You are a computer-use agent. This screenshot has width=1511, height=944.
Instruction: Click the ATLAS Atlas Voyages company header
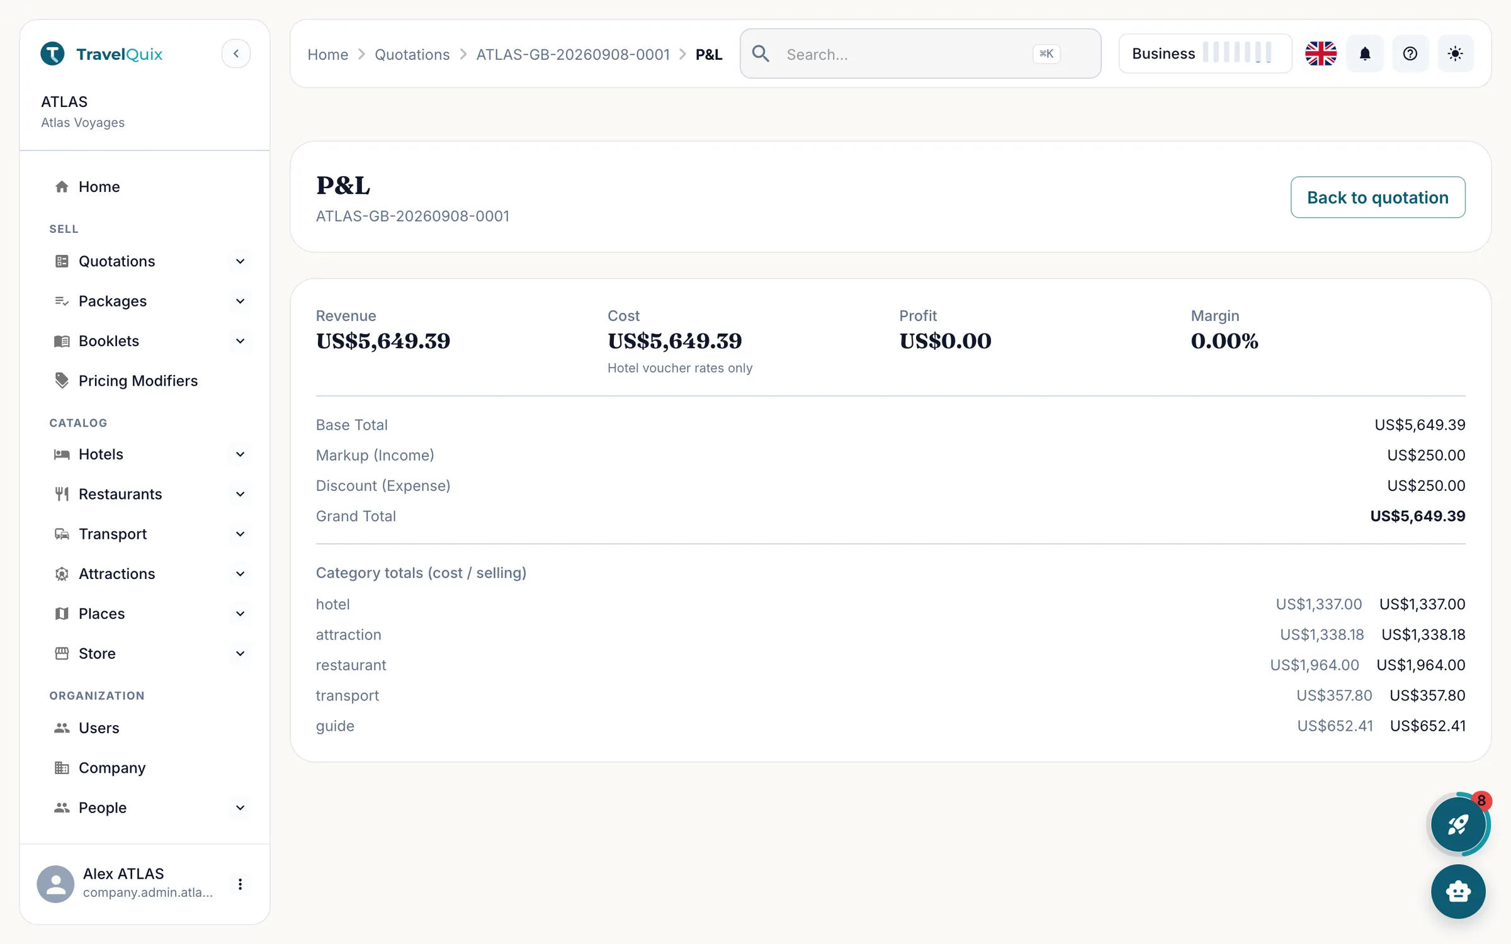82,111
